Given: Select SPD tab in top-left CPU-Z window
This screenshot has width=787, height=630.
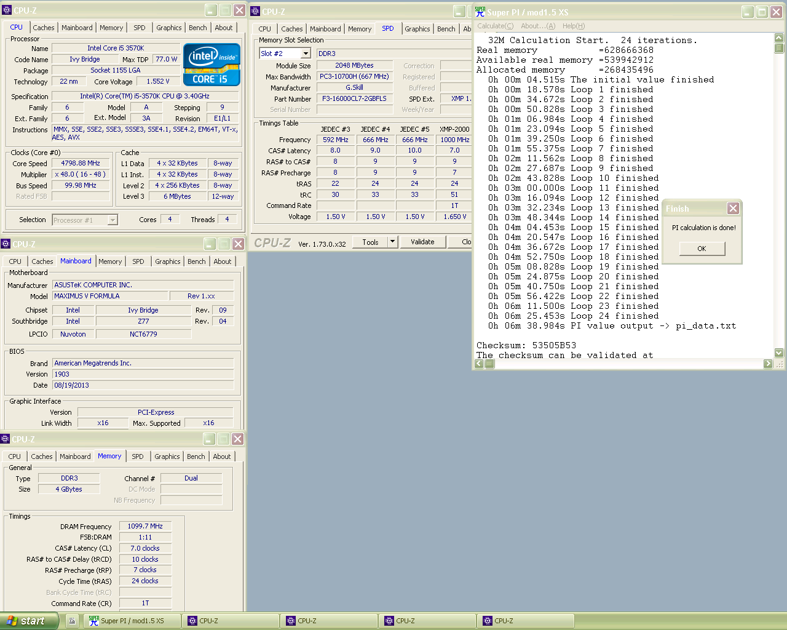Looking at the screenshot, I should coord(140,28).
